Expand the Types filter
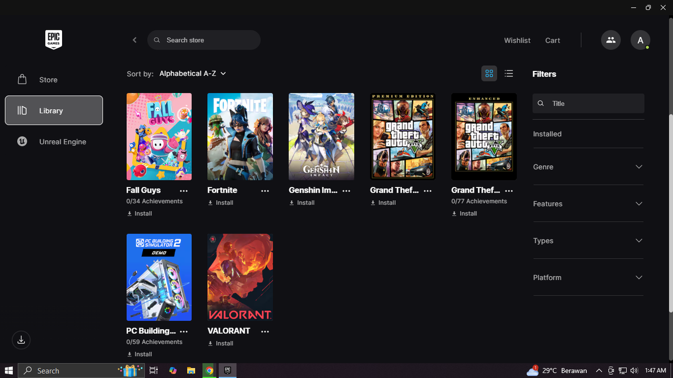 (588, 240)
